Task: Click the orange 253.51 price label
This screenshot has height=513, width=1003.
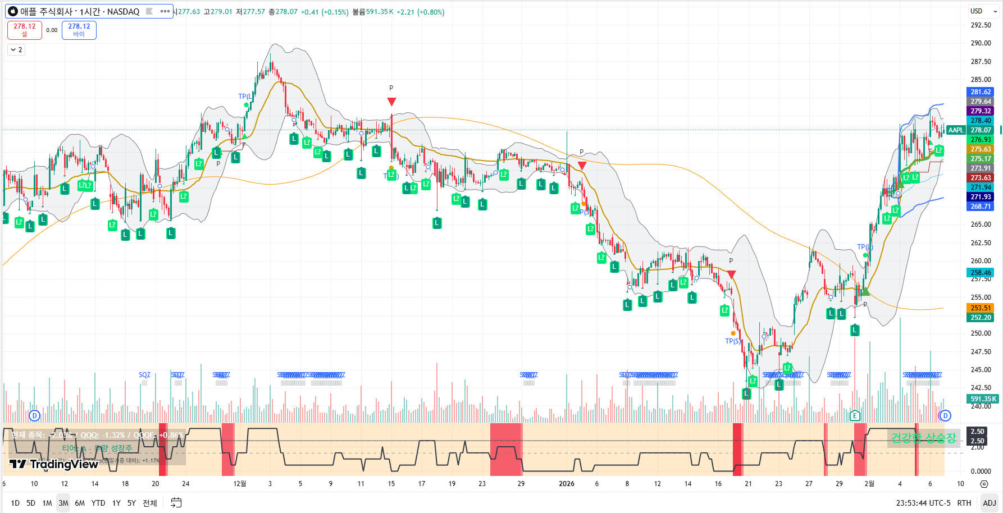Action: 981,308
